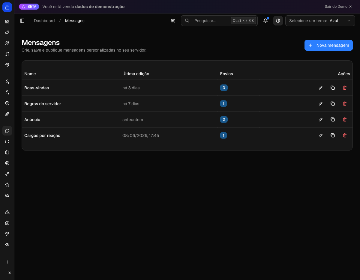360x280 pixels.
Task: Click the BETA badge
Action: point(29,7)
